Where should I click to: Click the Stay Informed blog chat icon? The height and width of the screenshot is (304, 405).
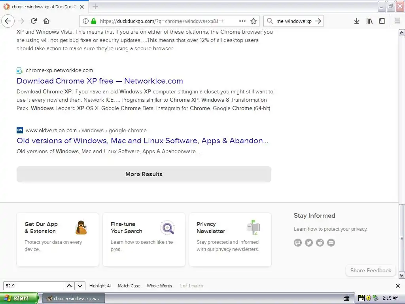pos(297,243)
